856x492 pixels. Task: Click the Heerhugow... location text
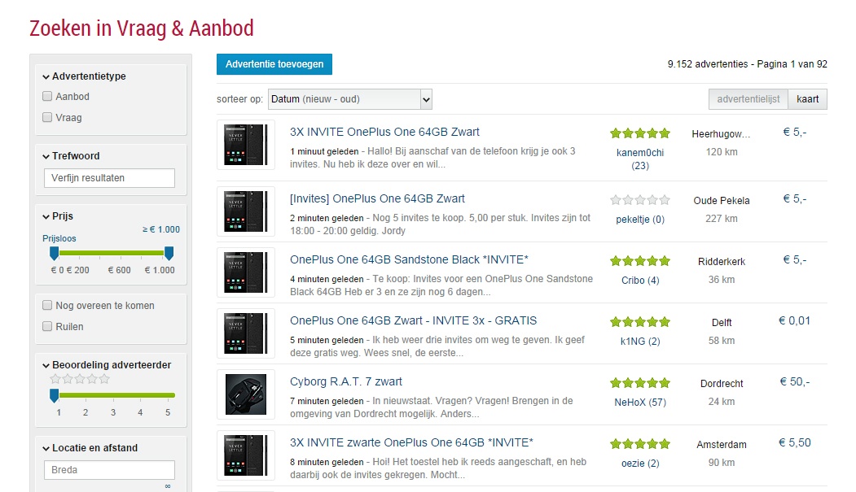coord(721,134)
